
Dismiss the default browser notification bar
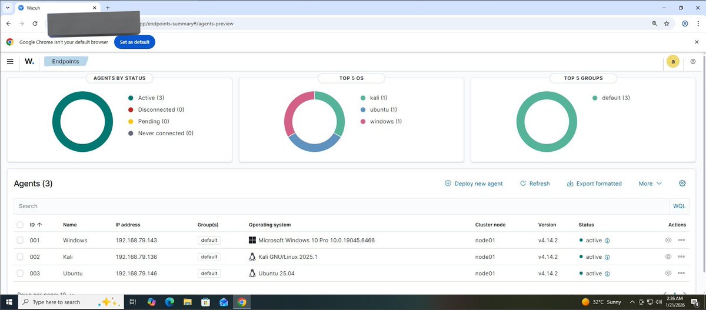(697, 42)
